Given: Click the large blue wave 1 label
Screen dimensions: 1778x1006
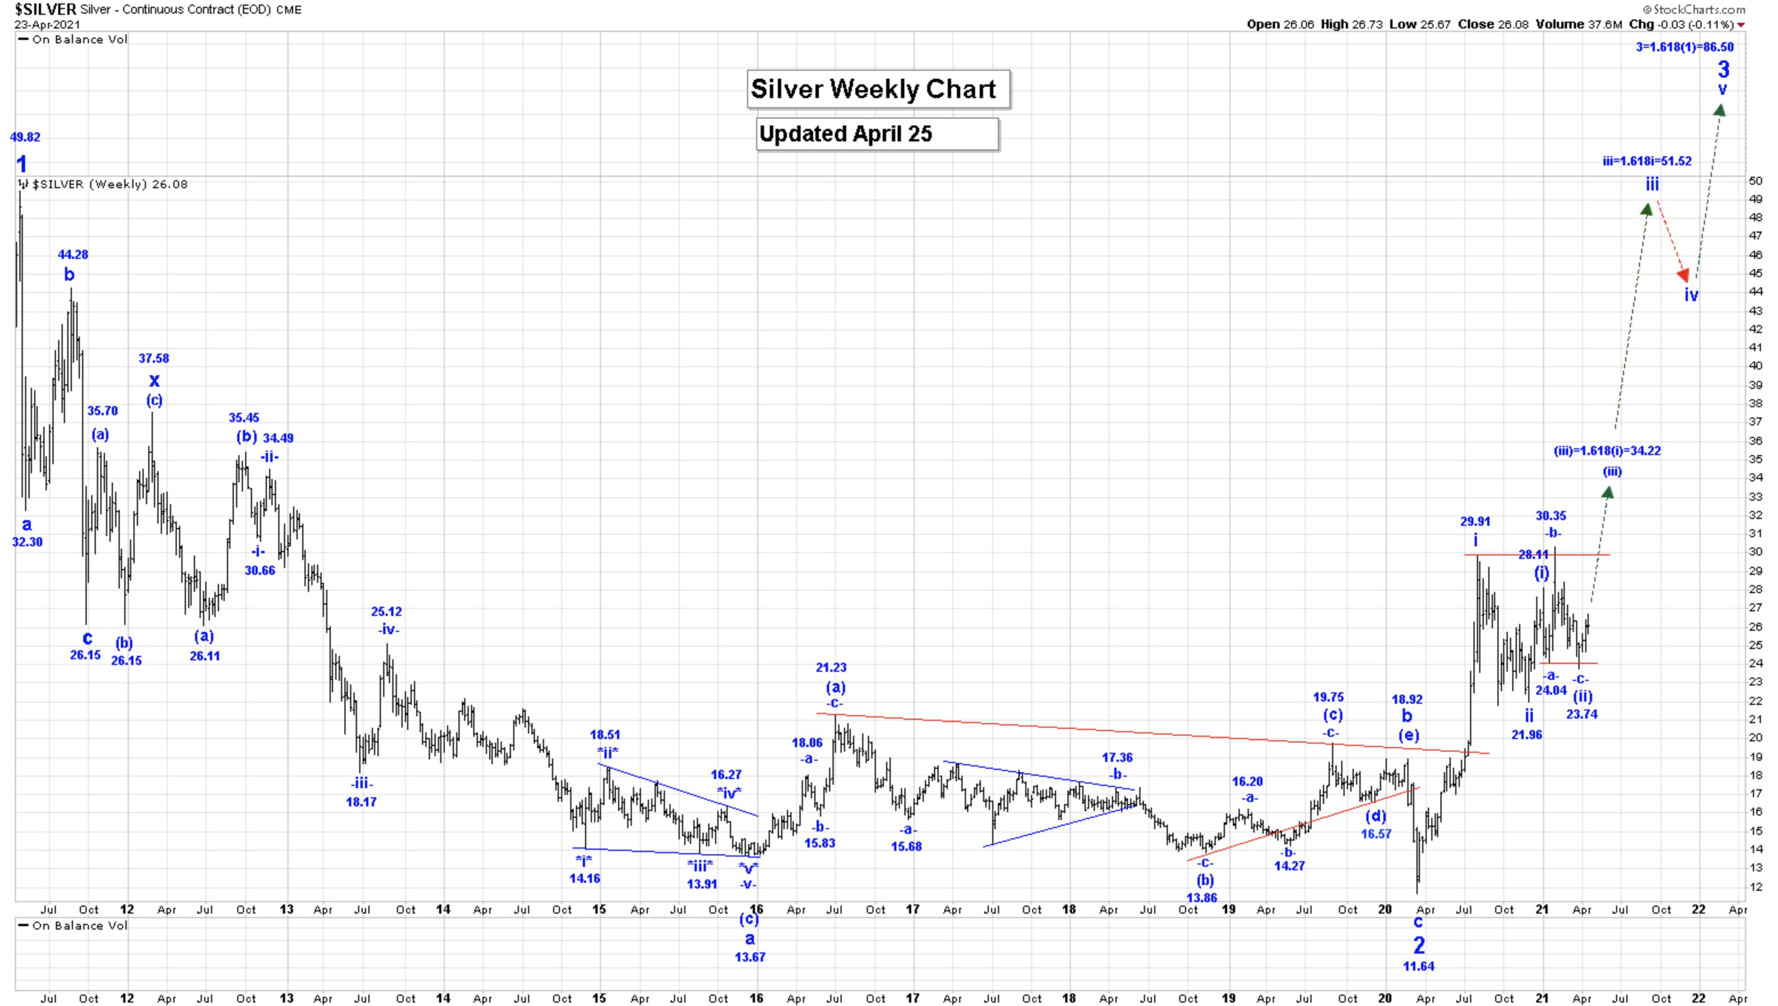Looking at the screenshot, I should (22, 164).
